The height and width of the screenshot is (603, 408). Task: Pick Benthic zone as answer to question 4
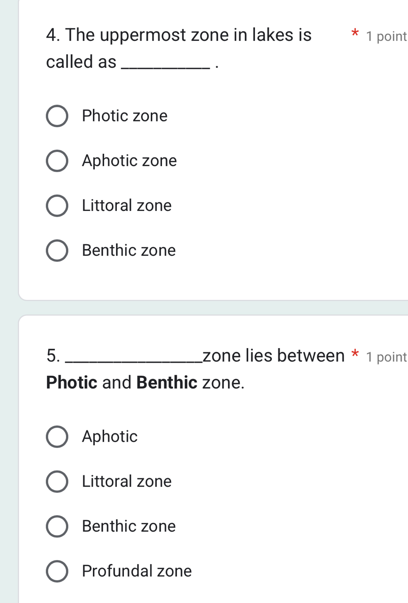click(57, 250)
